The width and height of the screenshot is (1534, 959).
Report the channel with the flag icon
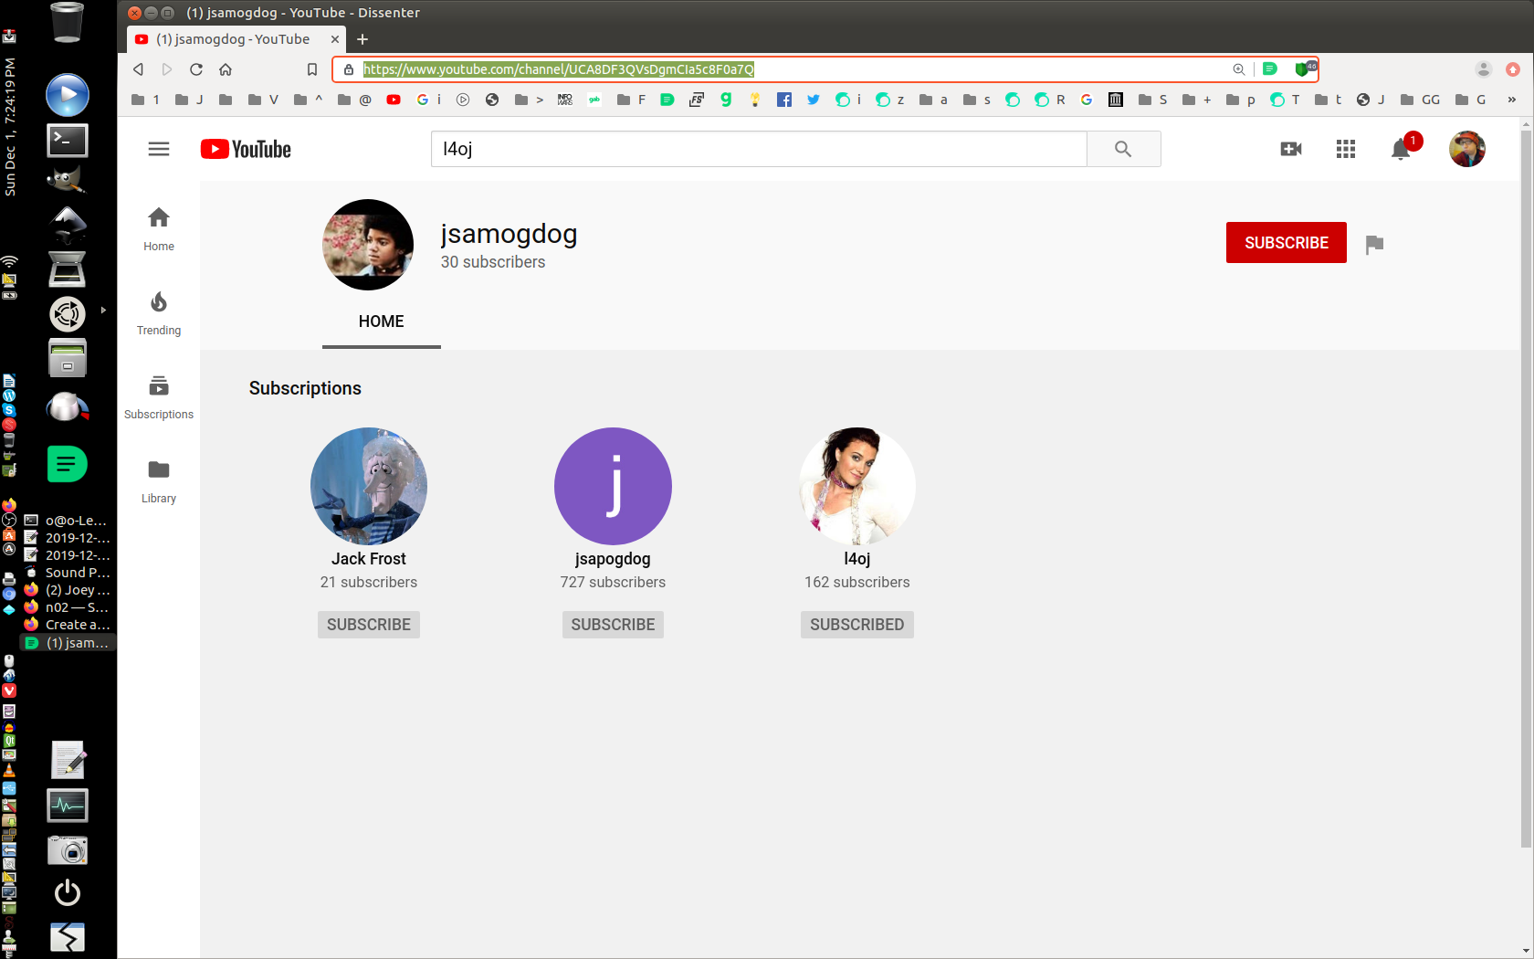1374,244
